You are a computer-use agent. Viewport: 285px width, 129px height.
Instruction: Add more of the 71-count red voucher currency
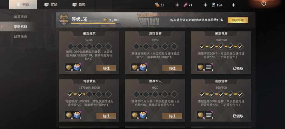[x=205, y=5]
